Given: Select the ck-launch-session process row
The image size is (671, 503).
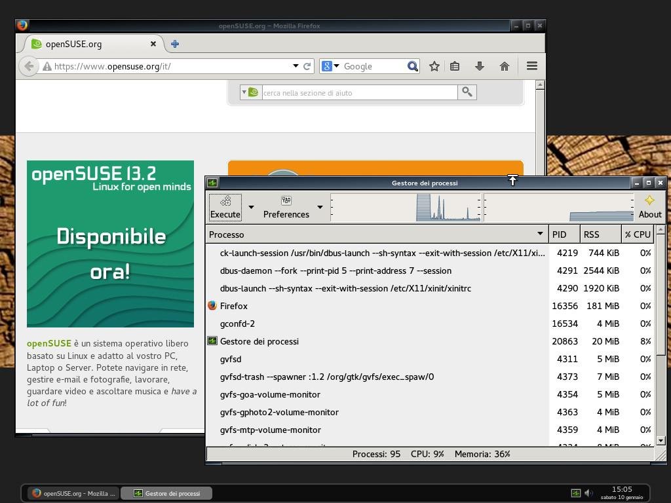Looking at the screenshot, I should click(x=430, y=253).
